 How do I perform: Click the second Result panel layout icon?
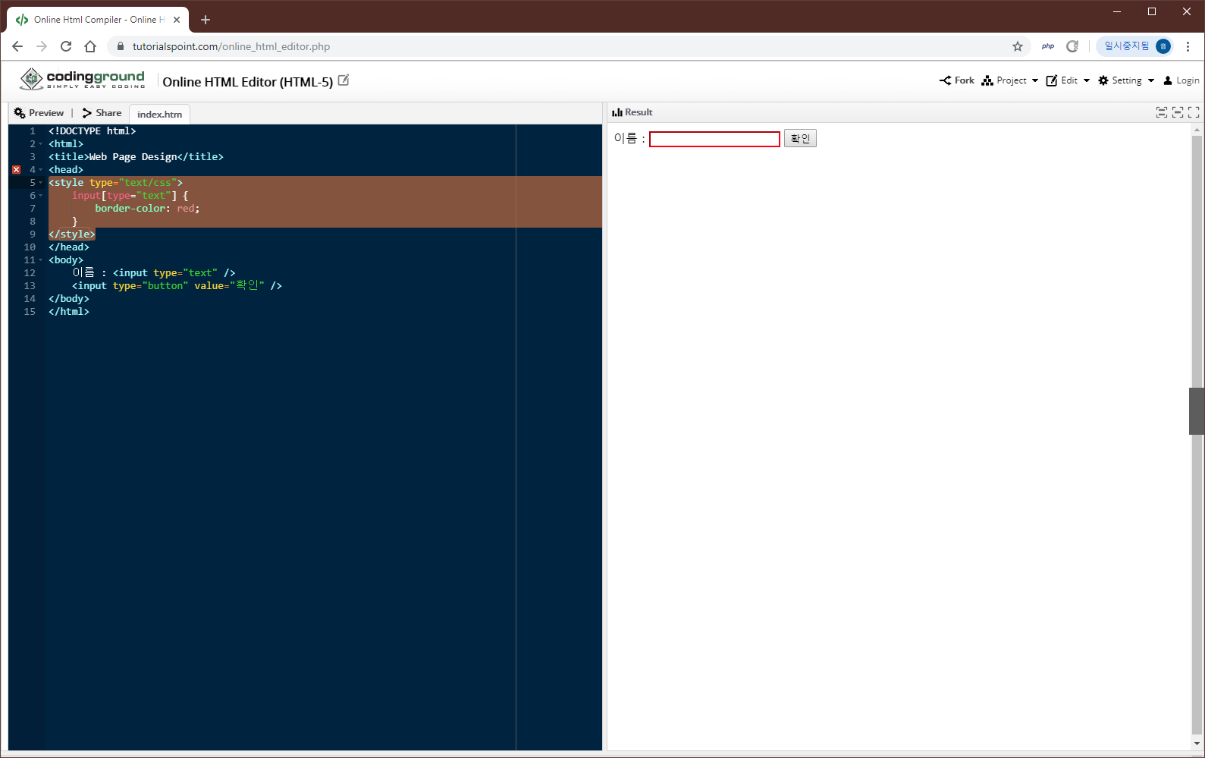(x=1178, y=112)
